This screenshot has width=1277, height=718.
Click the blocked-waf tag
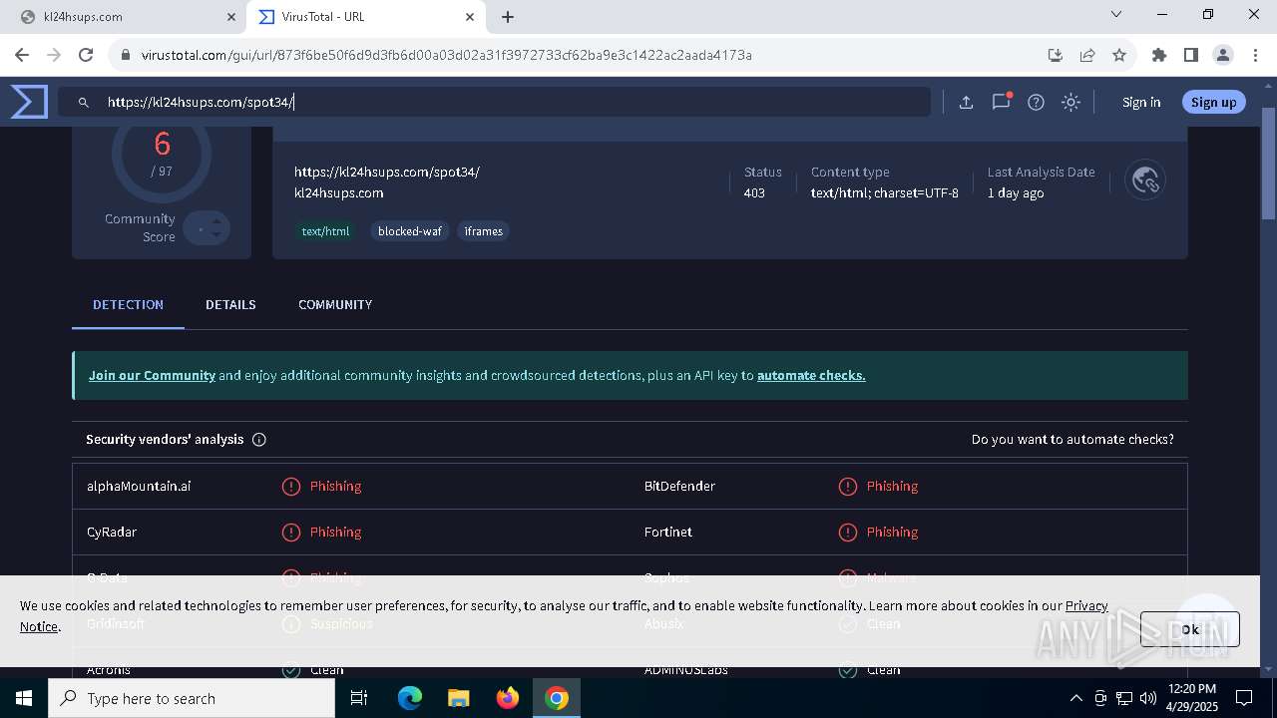coord(409,231)
